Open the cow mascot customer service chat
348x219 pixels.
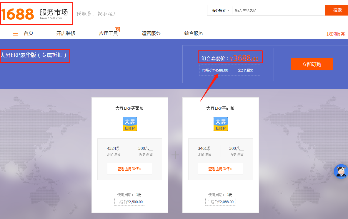pos(341,172)
